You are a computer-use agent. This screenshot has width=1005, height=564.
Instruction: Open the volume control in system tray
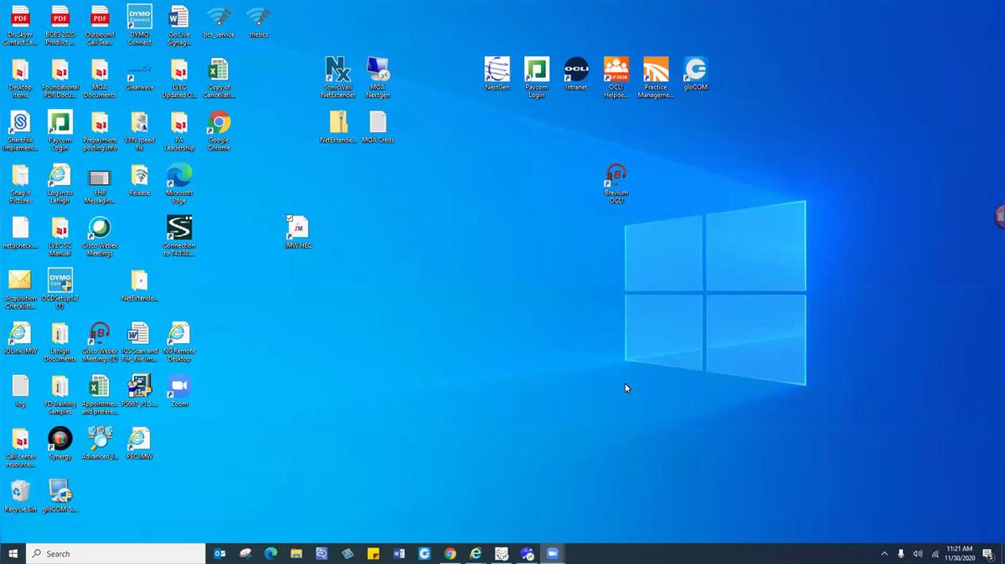(918, 554)
